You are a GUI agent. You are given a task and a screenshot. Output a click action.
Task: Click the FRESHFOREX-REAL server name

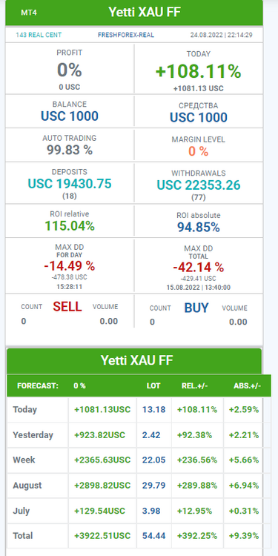(126, 35)
